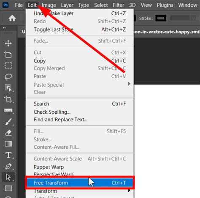Select the Move tool

click(8, 43)
